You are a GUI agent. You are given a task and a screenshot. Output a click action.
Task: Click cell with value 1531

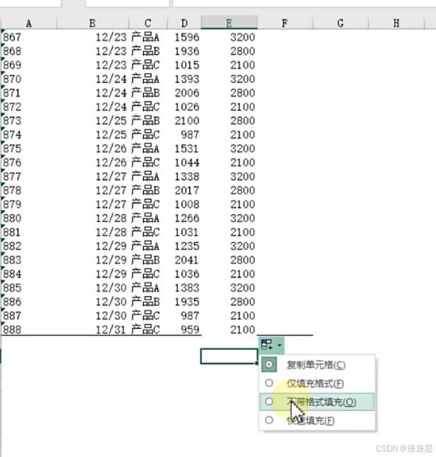click(184, 148)
